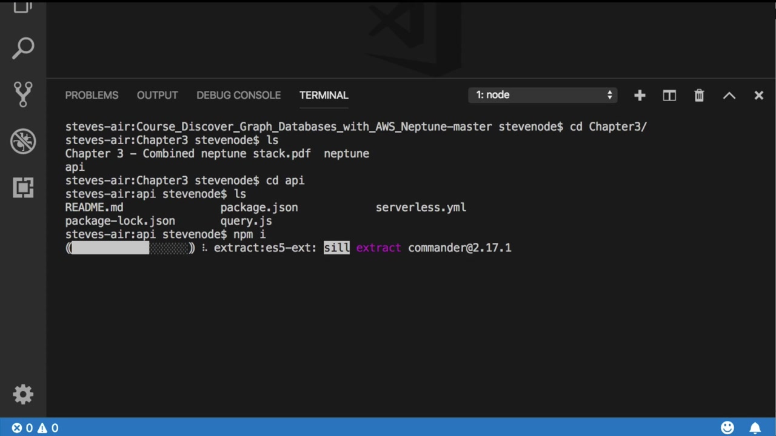This screenshot has width=776, height=436.
Task: Open the Debug view
Action: tap(23, 142)
